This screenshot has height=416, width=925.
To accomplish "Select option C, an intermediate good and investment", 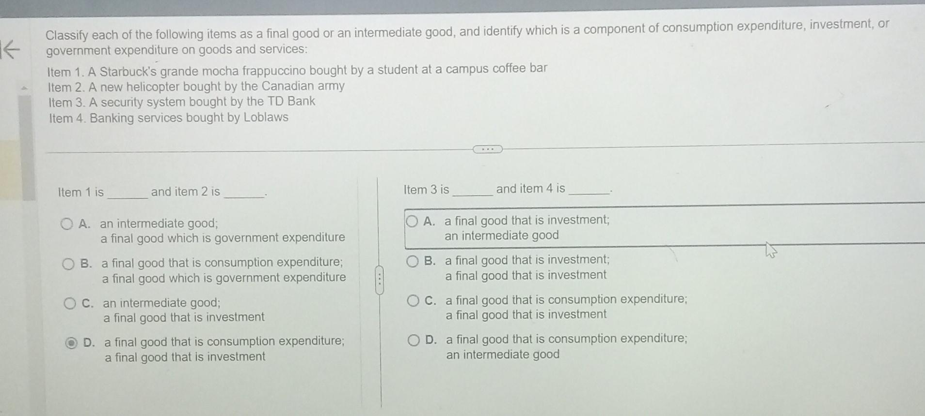I will tap(69, 303).
